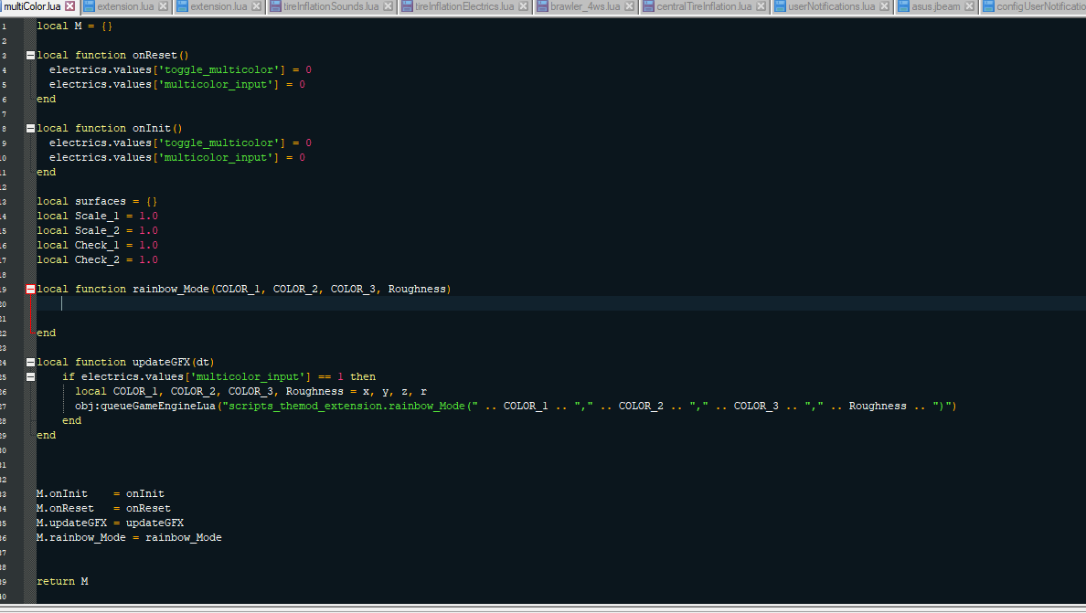Collapse the onReset function fold marker

click(x=30, y=56)
